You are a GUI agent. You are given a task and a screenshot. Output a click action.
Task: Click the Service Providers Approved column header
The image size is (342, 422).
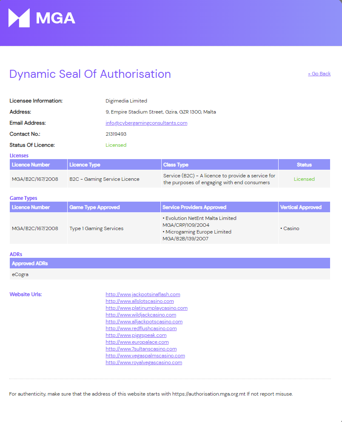pyautogui.click(x=219, y=207)
